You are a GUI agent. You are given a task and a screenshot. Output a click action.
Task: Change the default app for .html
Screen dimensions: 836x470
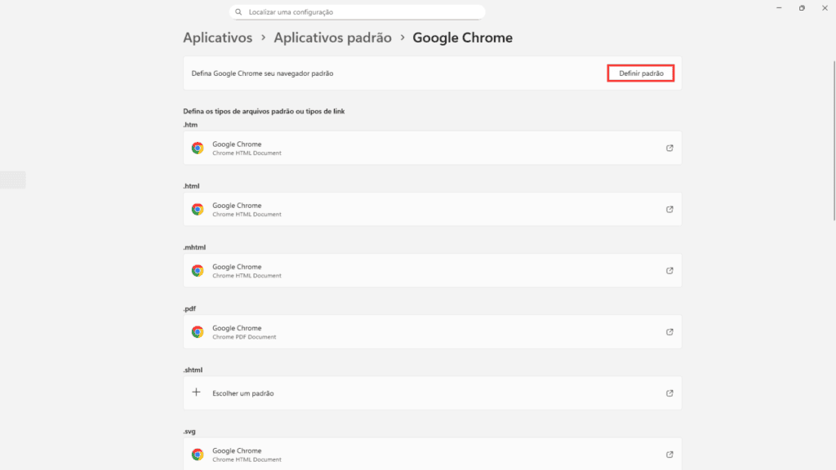pos(433,209)
